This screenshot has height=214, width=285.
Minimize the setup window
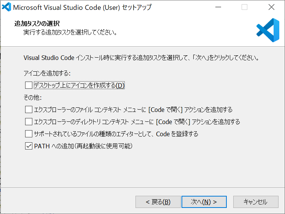[218, 7]
